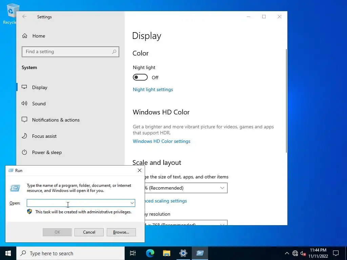
Task: Click the Power & sleep power icon
Action: (x=24, y=152)
